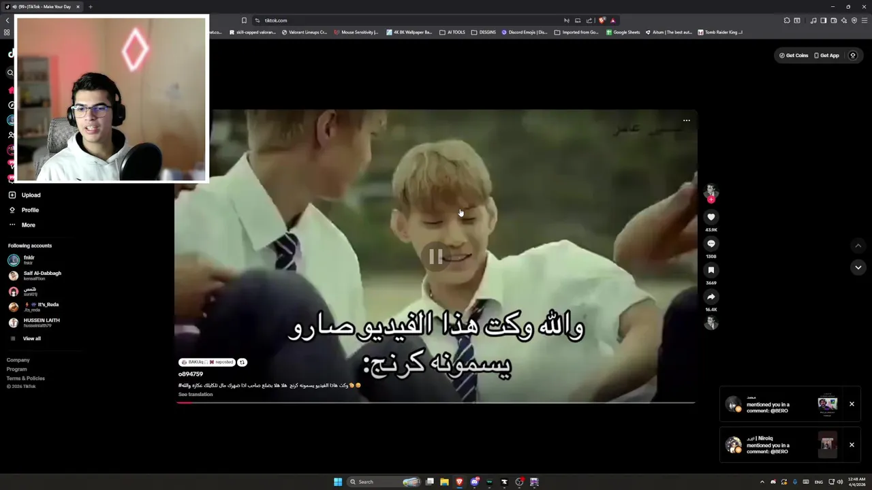Viewport: 872px width, 490px height.
Task: Toggle the browser sidebar panel icon
Action: click(x=823, y=20)
